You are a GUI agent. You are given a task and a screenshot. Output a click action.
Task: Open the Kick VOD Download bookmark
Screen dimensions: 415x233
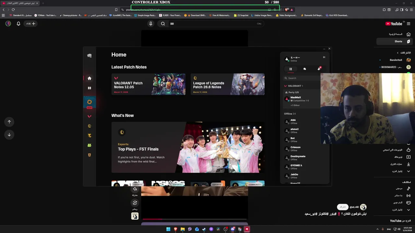click(337, 15)
